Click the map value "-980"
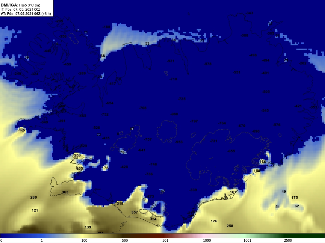The height and width of the screenshot is (243, 325). 174,114
